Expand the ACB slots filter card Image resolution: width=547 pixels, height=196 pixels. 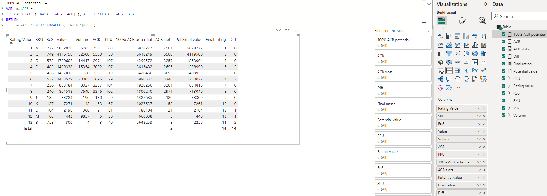click(403, 75)
